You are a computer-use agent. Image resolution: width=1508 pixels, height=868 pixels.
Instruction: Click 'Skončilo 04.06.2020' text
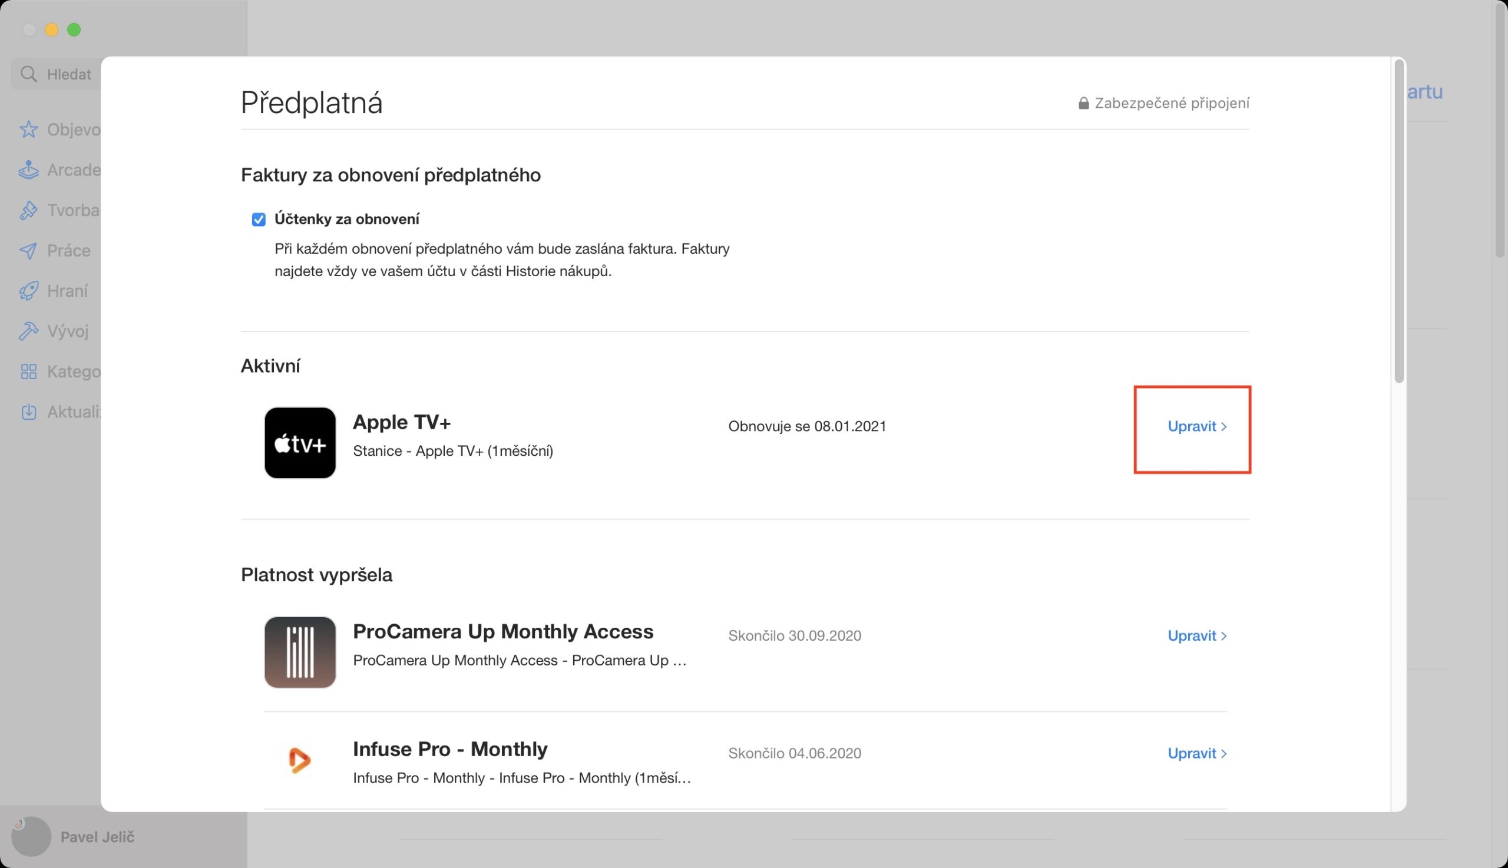795,753
